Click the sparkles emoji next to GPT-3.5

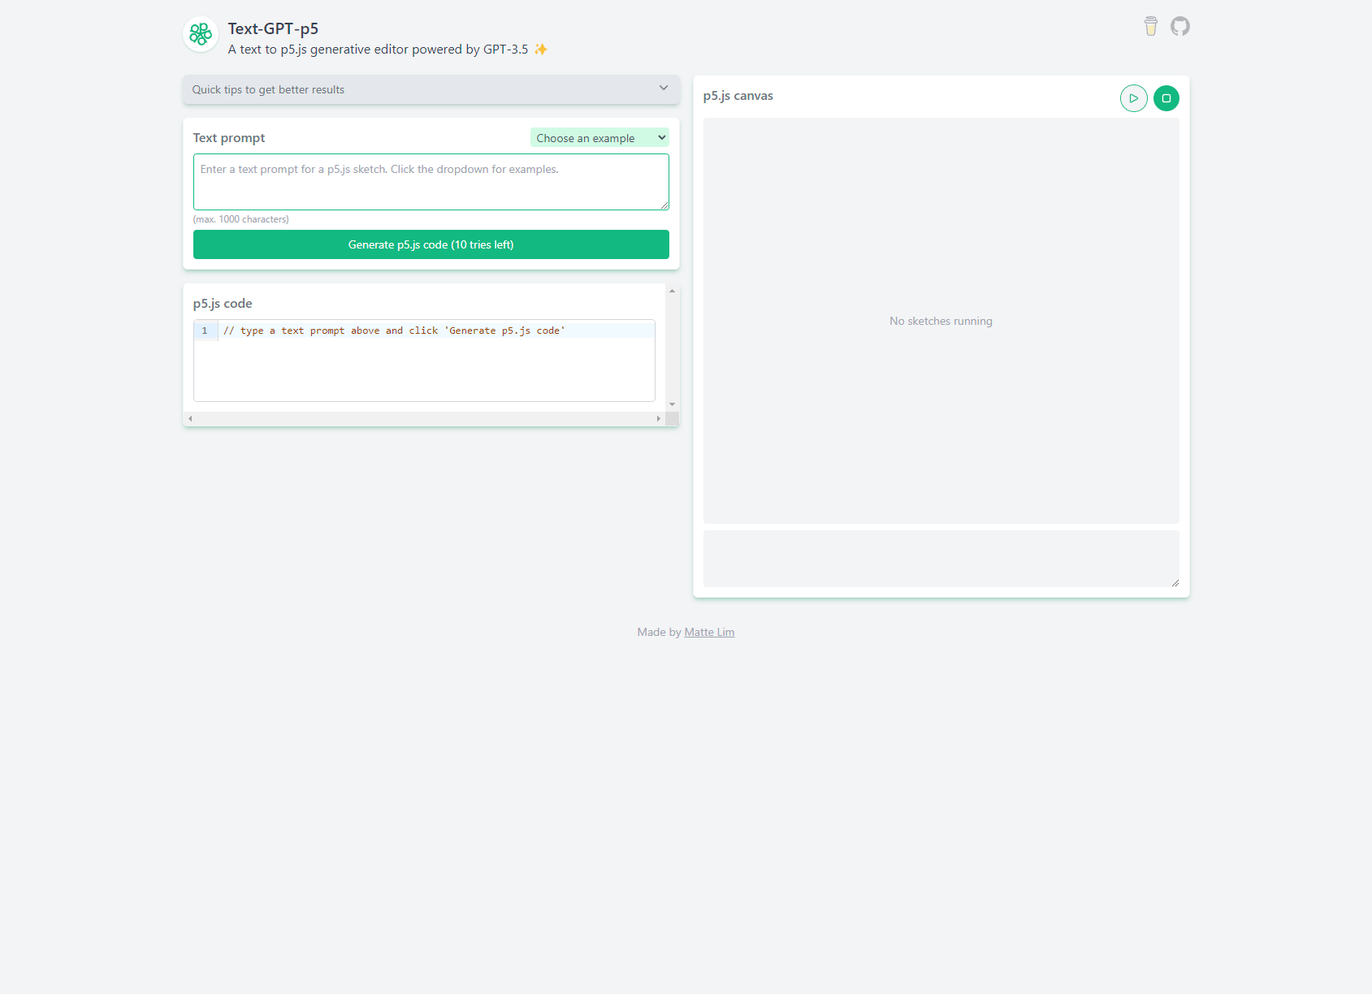pos(541,50)
